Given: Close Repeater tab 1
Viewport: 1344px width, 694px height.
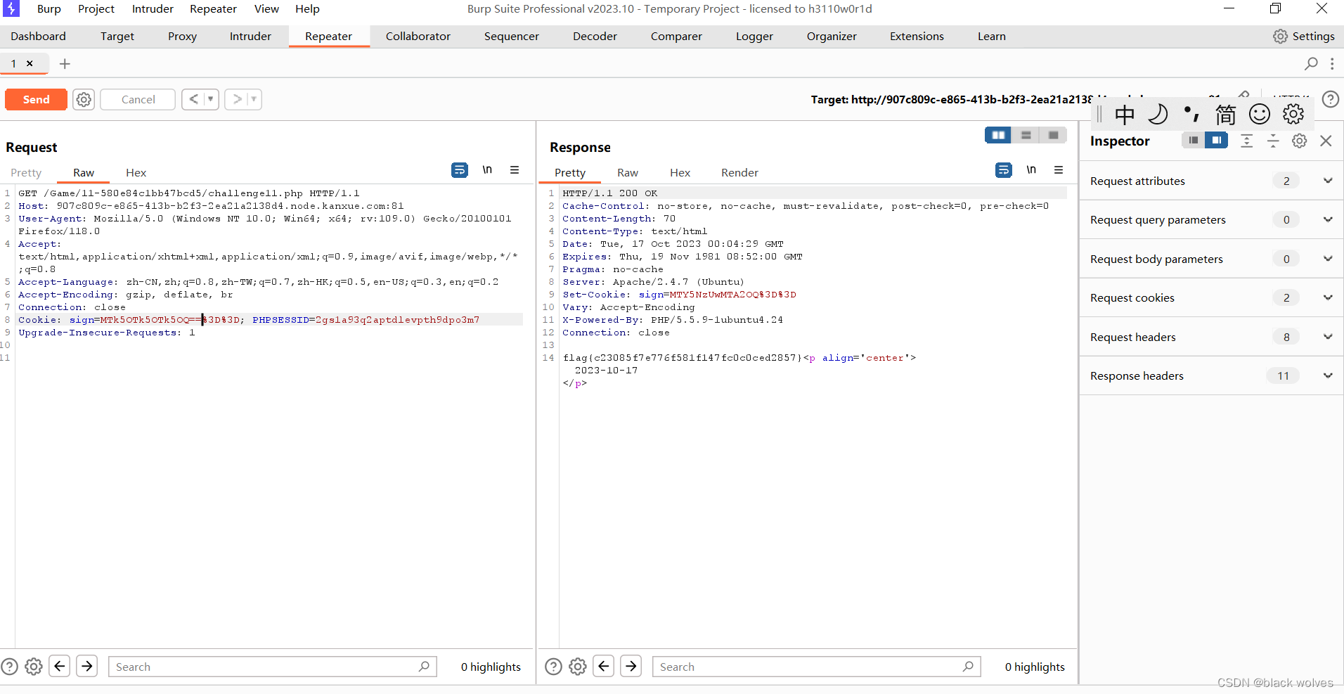Looking at the screenshot, I should (30, 63).
